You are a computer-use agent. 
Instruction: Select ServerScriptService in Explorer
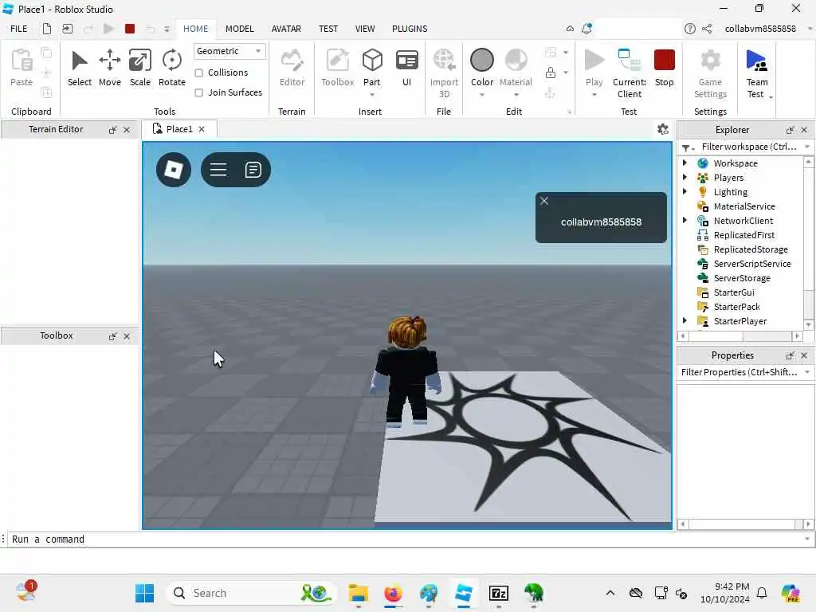[x=752, y=264]
